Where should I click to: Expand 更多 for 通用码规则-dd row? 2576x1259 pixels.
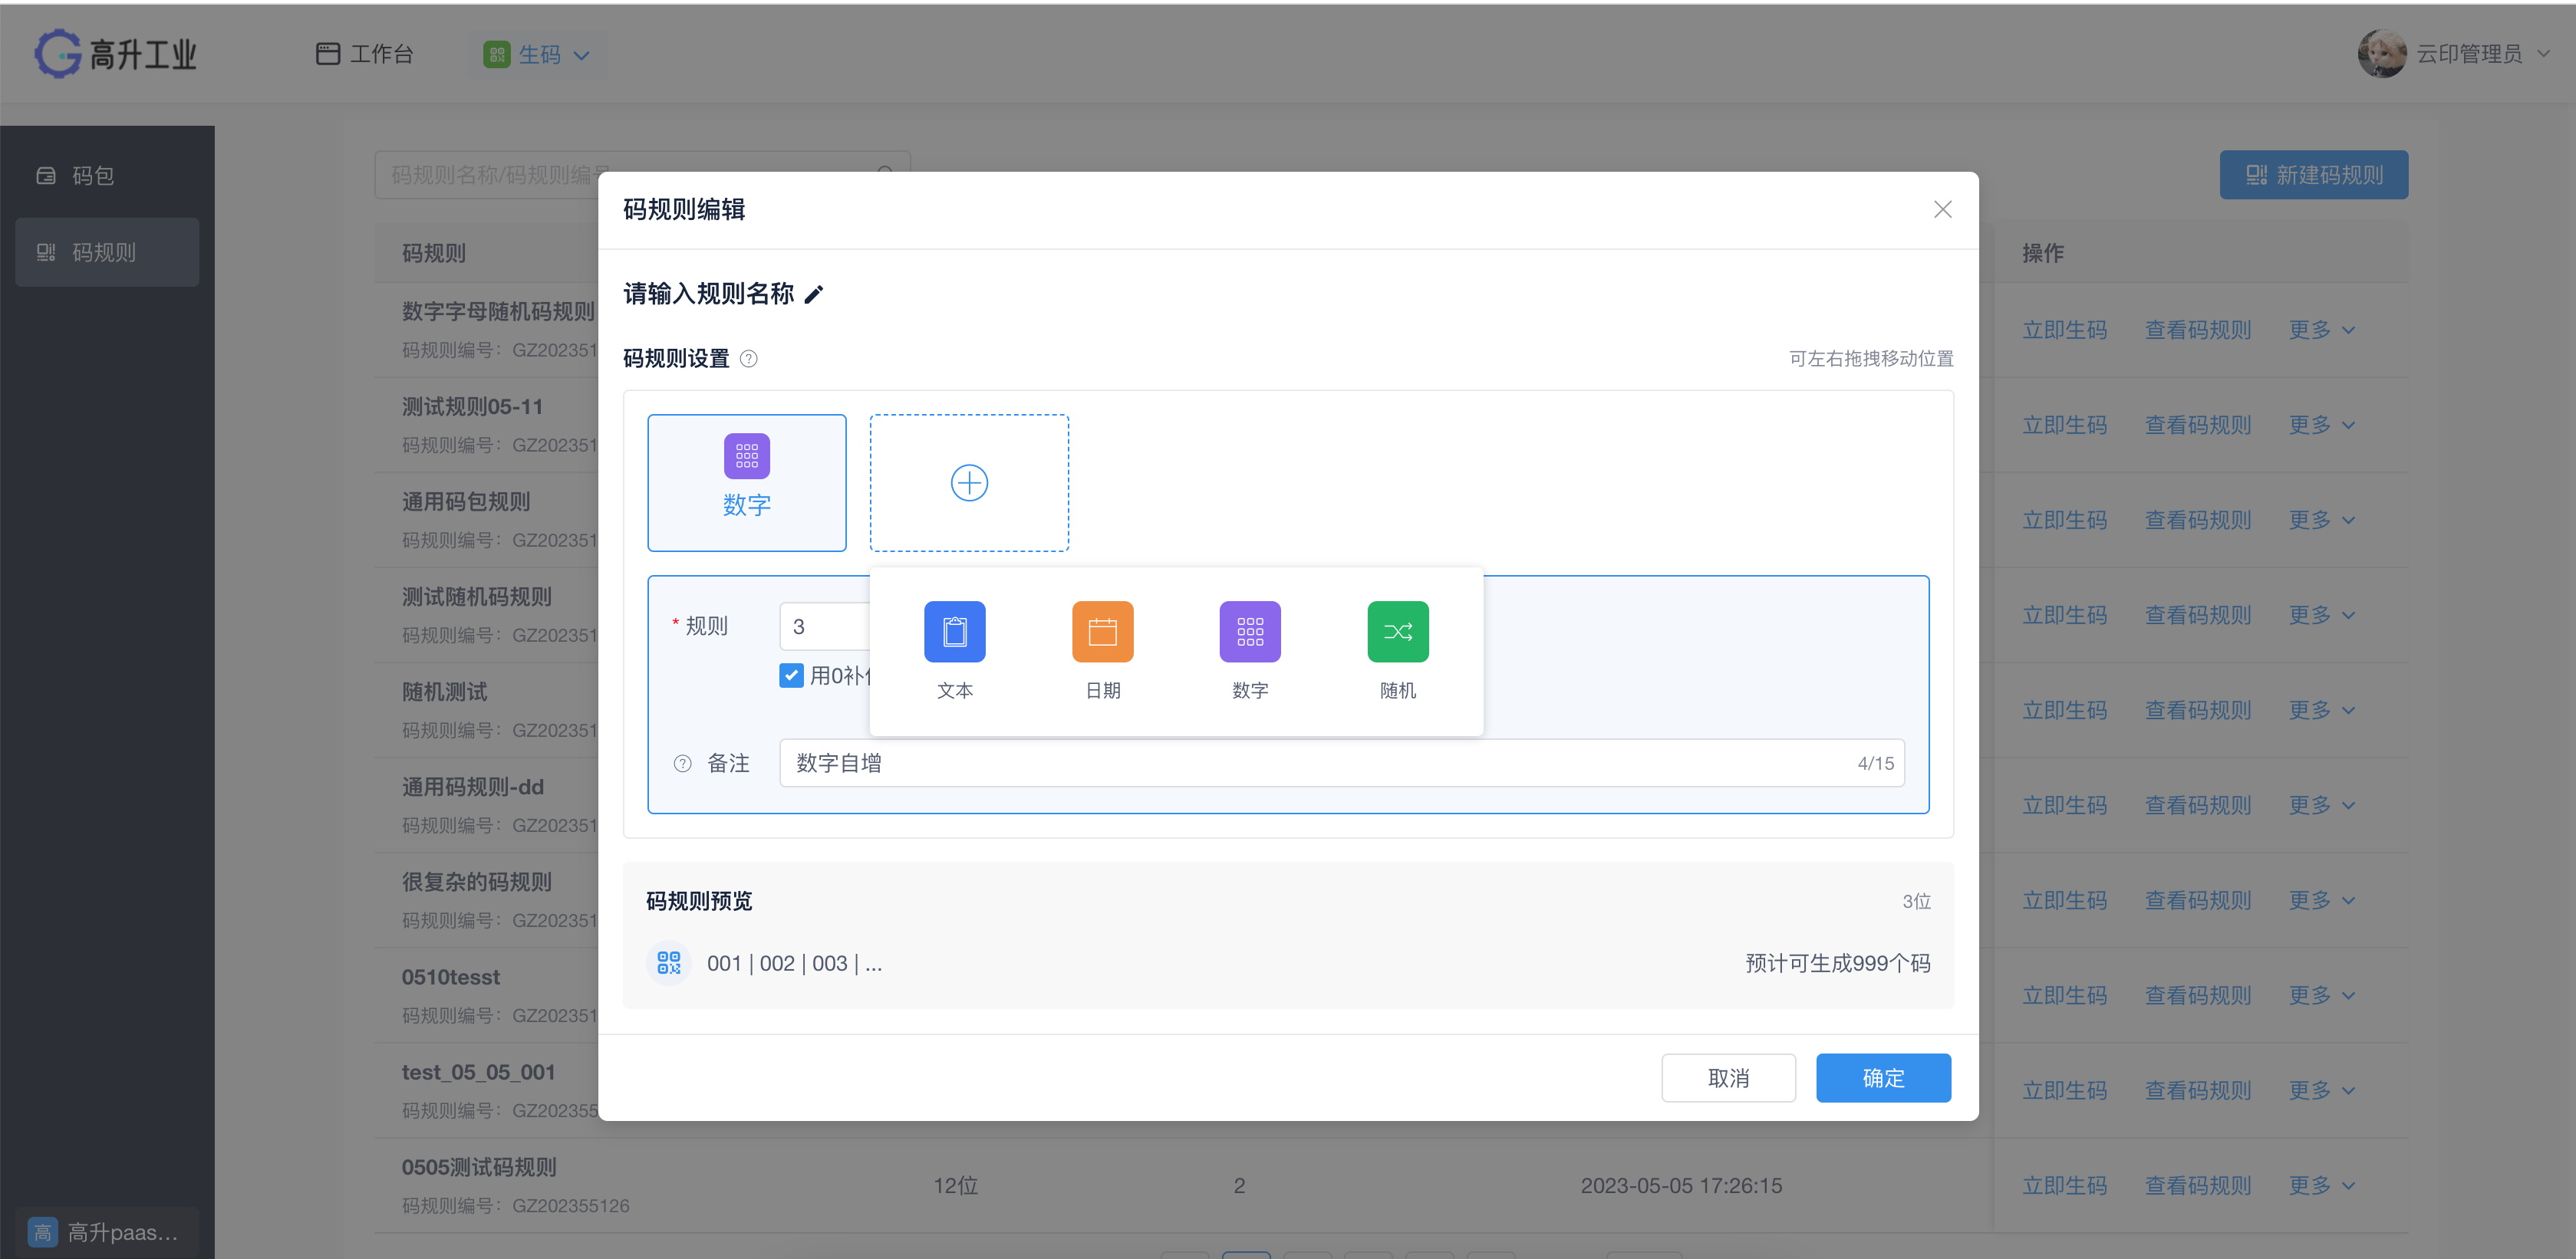[2322, 804]
